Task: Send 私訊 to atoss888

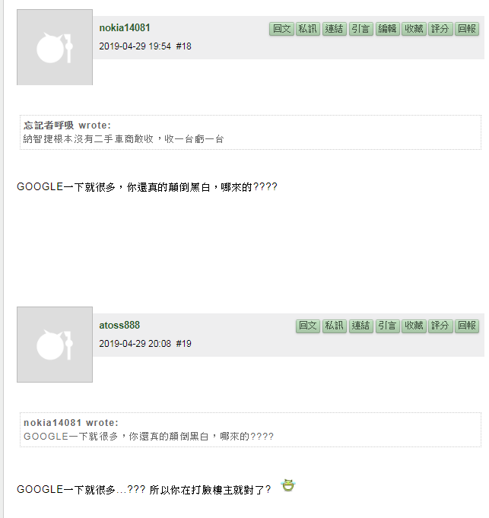Action: [334, 326]
